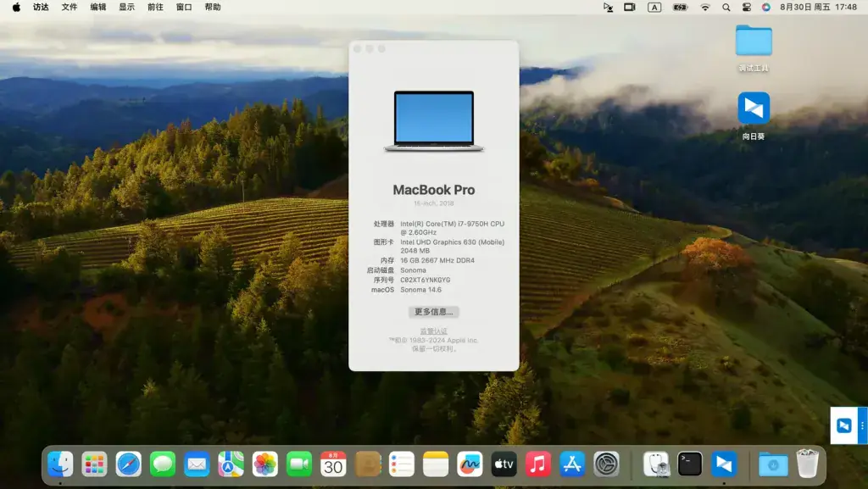Screen dimensions: 868x489
Task: Click the 更多信息... button
Action: (x=433, y=312)
